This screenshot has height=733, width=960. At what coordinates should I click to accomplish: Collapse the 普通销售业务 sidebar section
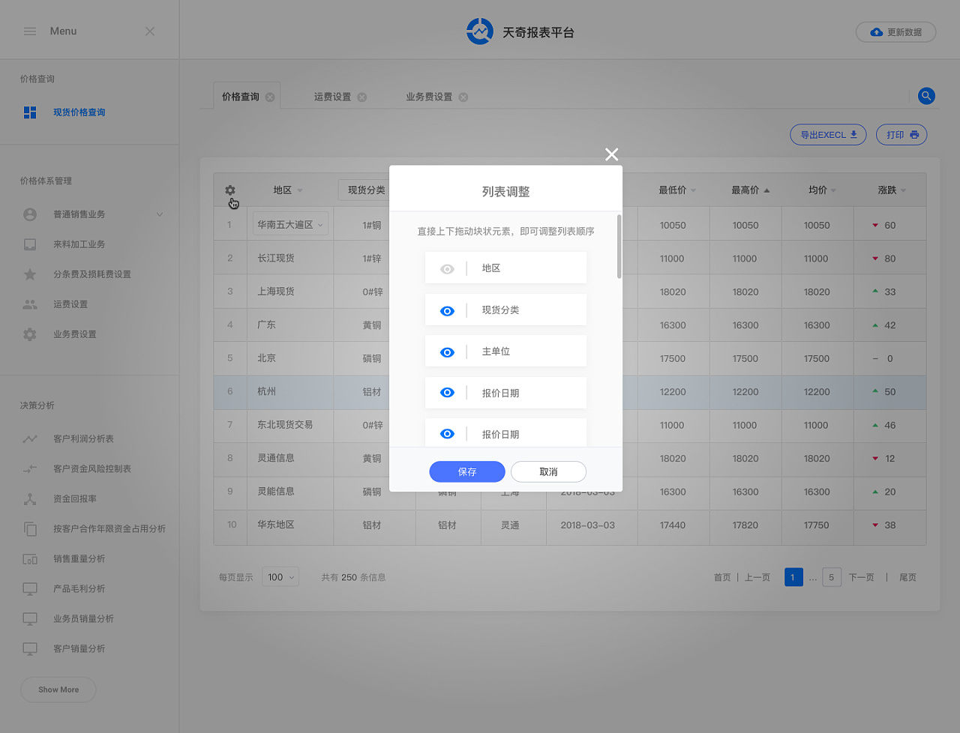tap(159, 214)
